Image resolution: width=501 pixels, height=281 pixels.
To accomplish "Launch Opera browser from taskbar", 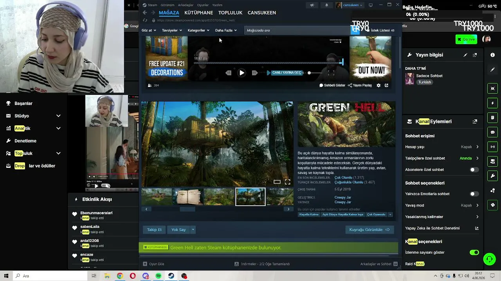I will pos(133,276).
